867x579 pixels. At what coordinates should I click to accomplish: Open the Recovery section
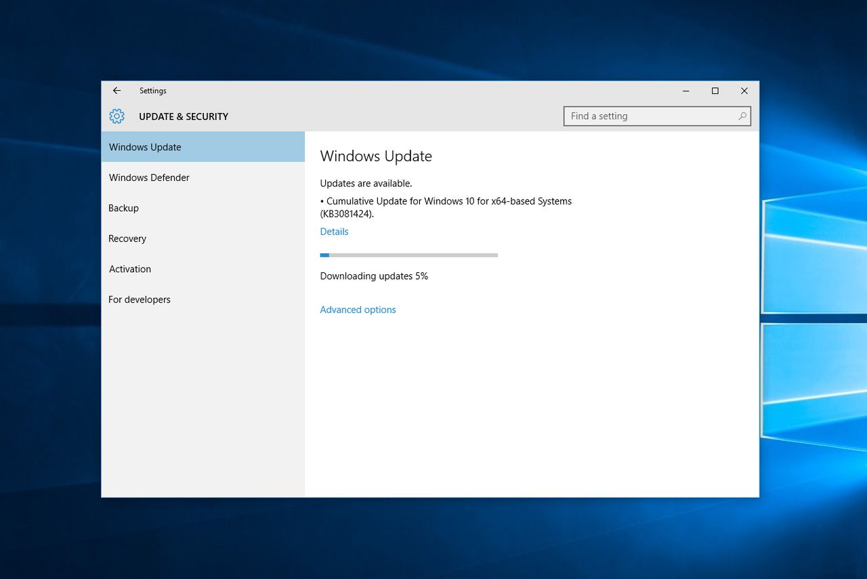(x=203, y=238)
